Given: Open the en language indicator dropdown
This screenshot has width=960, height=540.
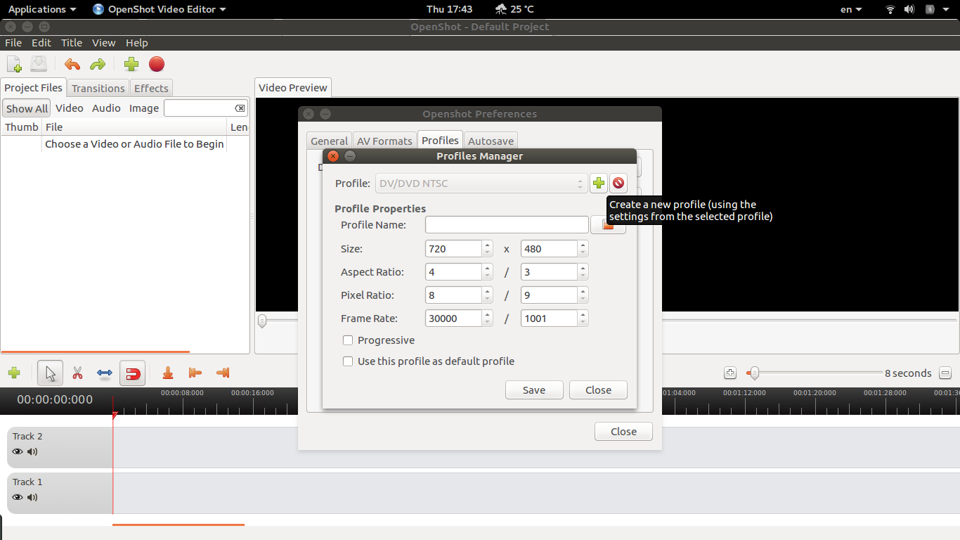Looking at the screenshot, I should click(x=851, y=9).
